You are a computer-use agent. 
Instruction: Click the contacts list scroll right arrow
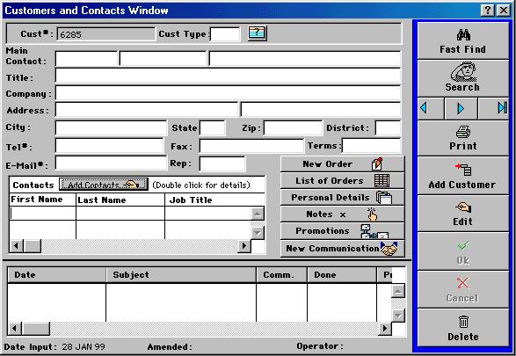[244, 246]
